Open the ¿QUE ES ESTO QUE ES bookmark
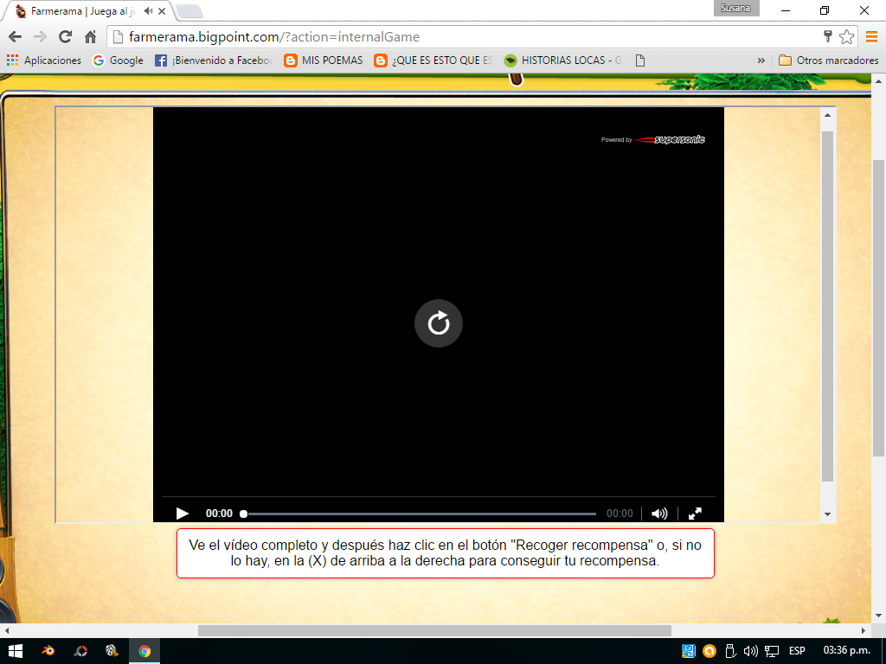The image size is (886, 664). tap(433, 61)
